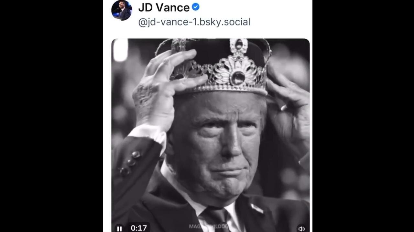The width and height of the screenshot is (414, 232).
Task: Click the 0:17 video time indicator
Action: tap(139, 228)
